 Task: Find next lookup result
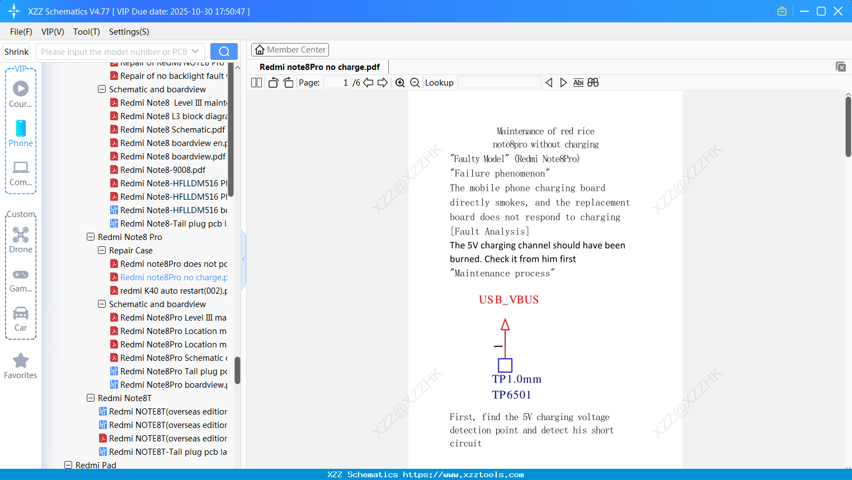coord(563,82)
